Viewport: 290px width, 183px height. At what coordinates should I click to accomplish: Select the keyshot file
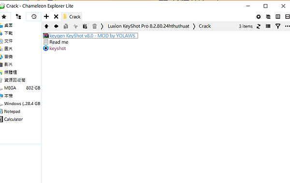tap(58, 49)
